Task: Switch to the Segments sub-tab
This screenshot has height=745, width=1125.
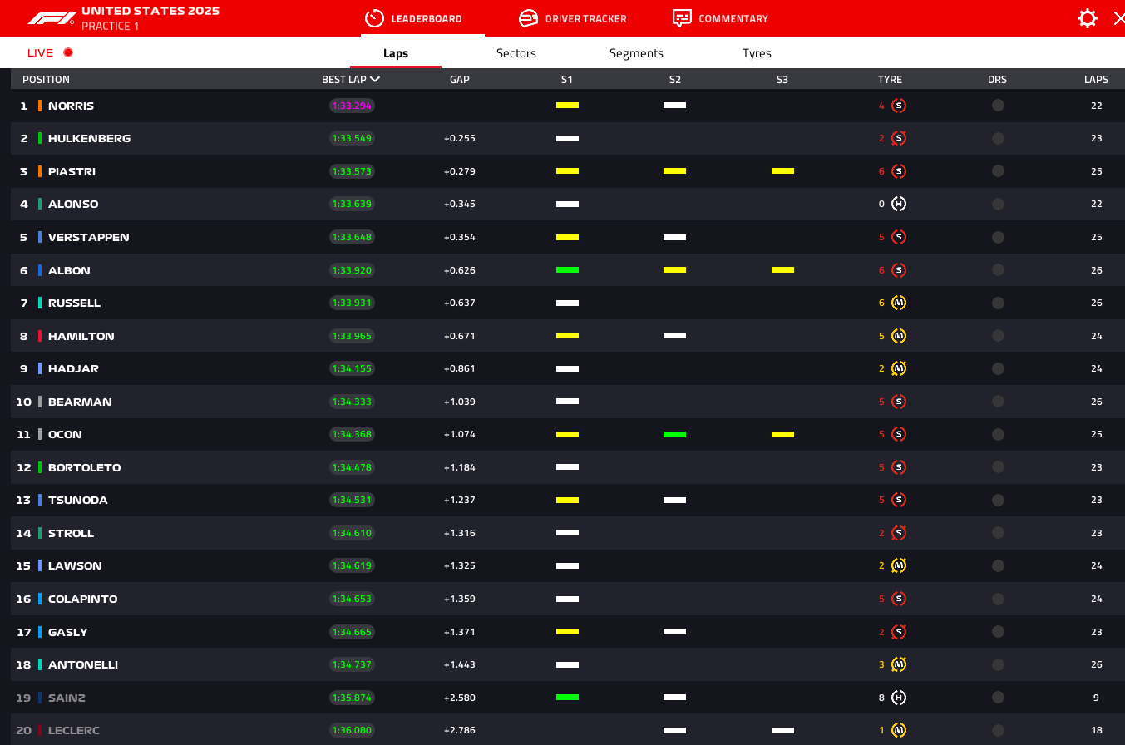Action: coord(636,53)
